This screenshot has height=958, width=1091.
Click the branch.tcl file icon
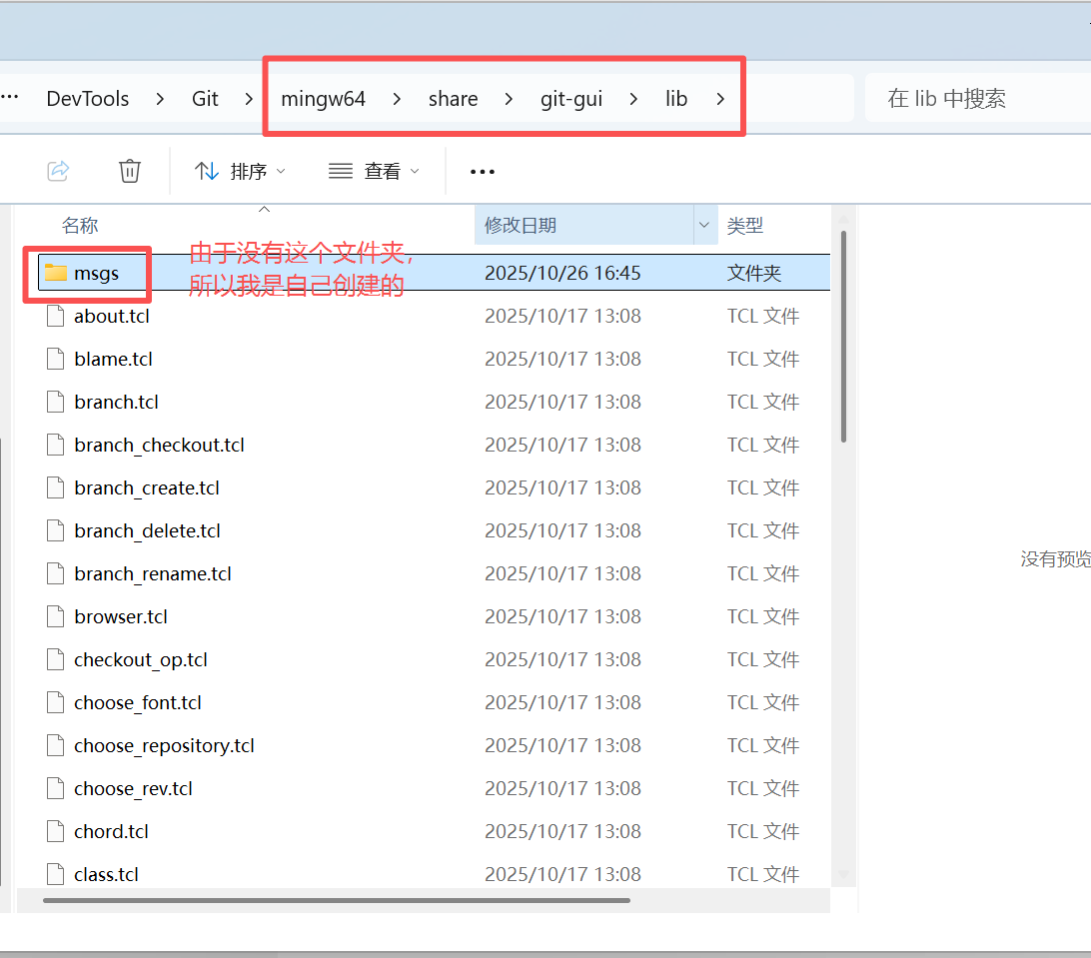[56, 403]
